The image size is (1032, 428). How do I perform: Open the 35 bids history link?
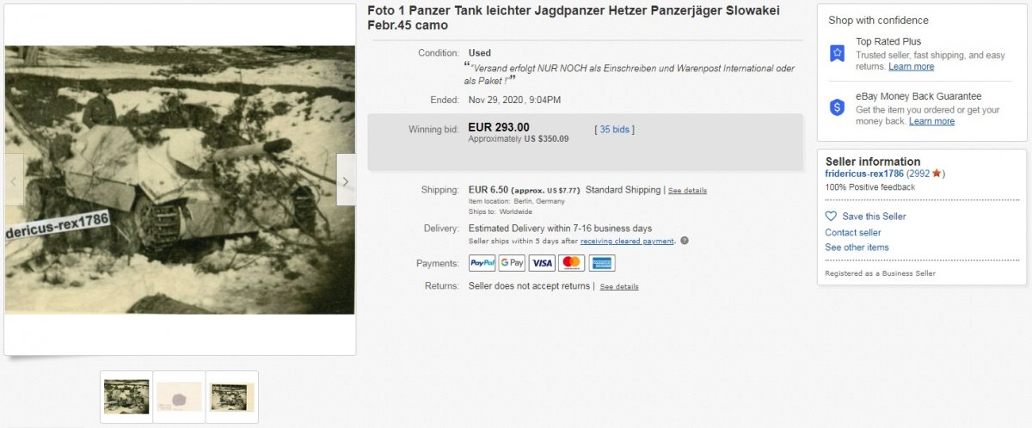tap(615, 130)
